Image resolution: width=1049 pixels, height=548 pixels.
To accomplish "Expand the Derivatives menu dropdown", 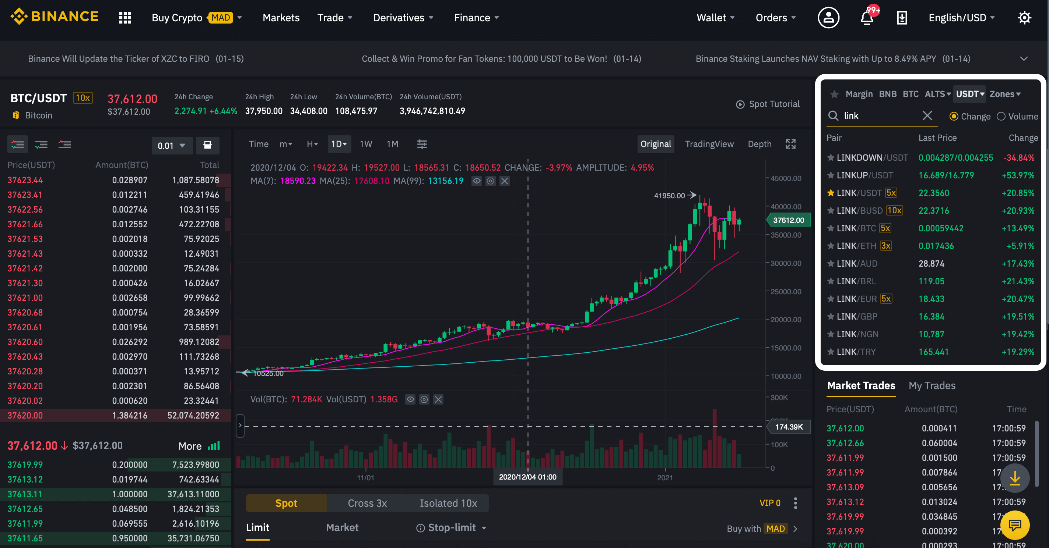I will pyautogui.click(x=403, y=18).
